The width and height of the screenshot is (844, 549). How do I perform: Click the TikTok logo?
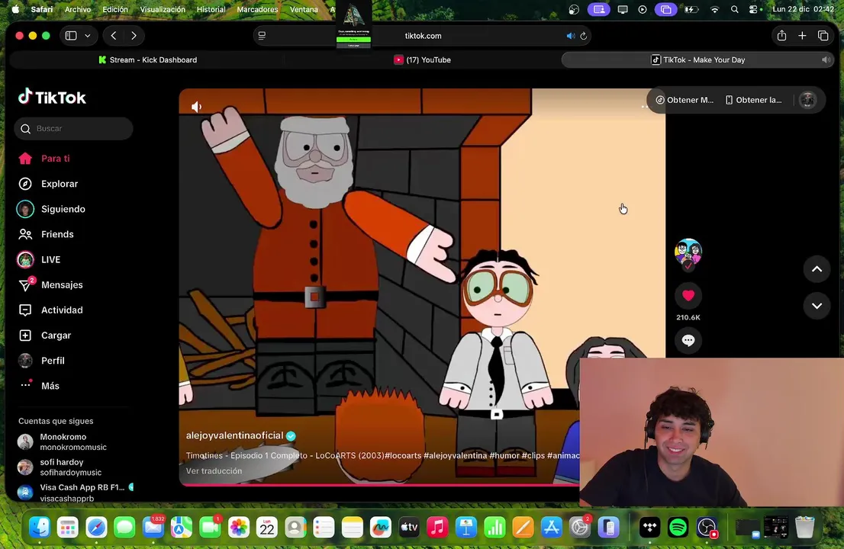(x=52, y=97)
